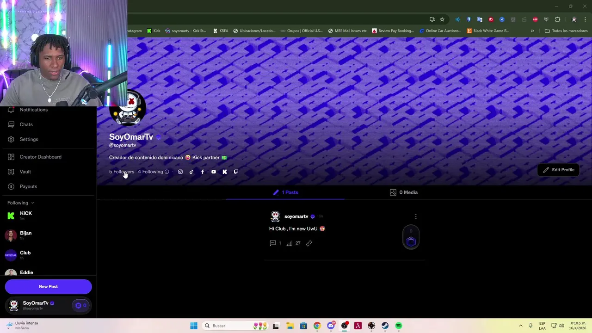
Task: Click the comment icon on the post
Action: (273, 243)
